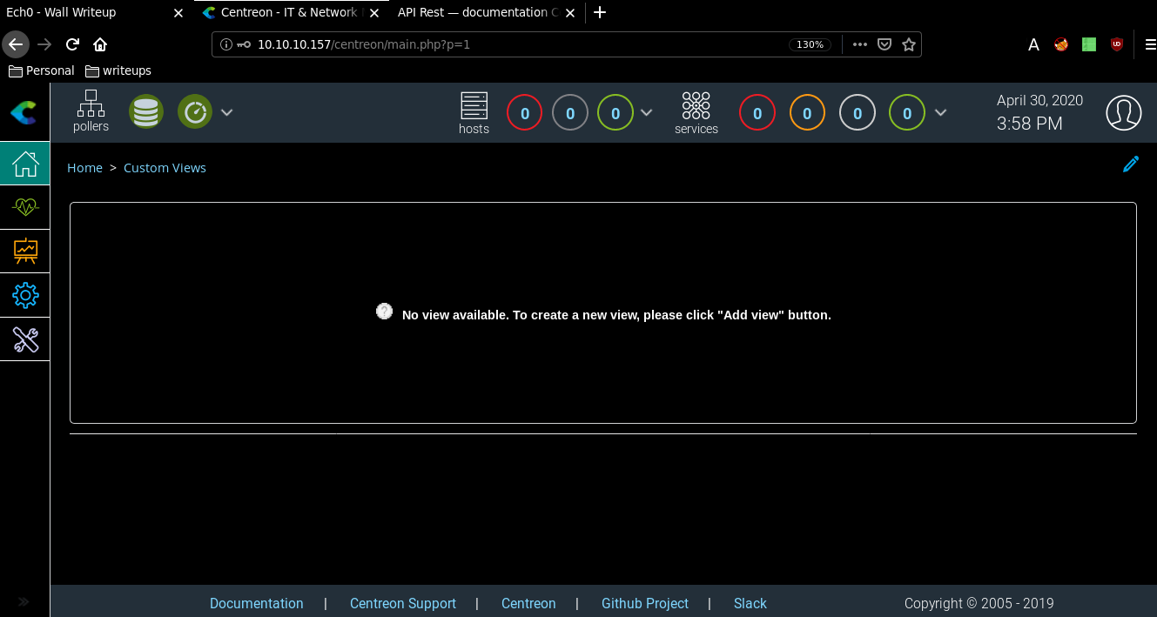The height and width of the screenshot is (617, 1157).
Task: Expand the services status dropdown chevron
Action: [940, 112]
